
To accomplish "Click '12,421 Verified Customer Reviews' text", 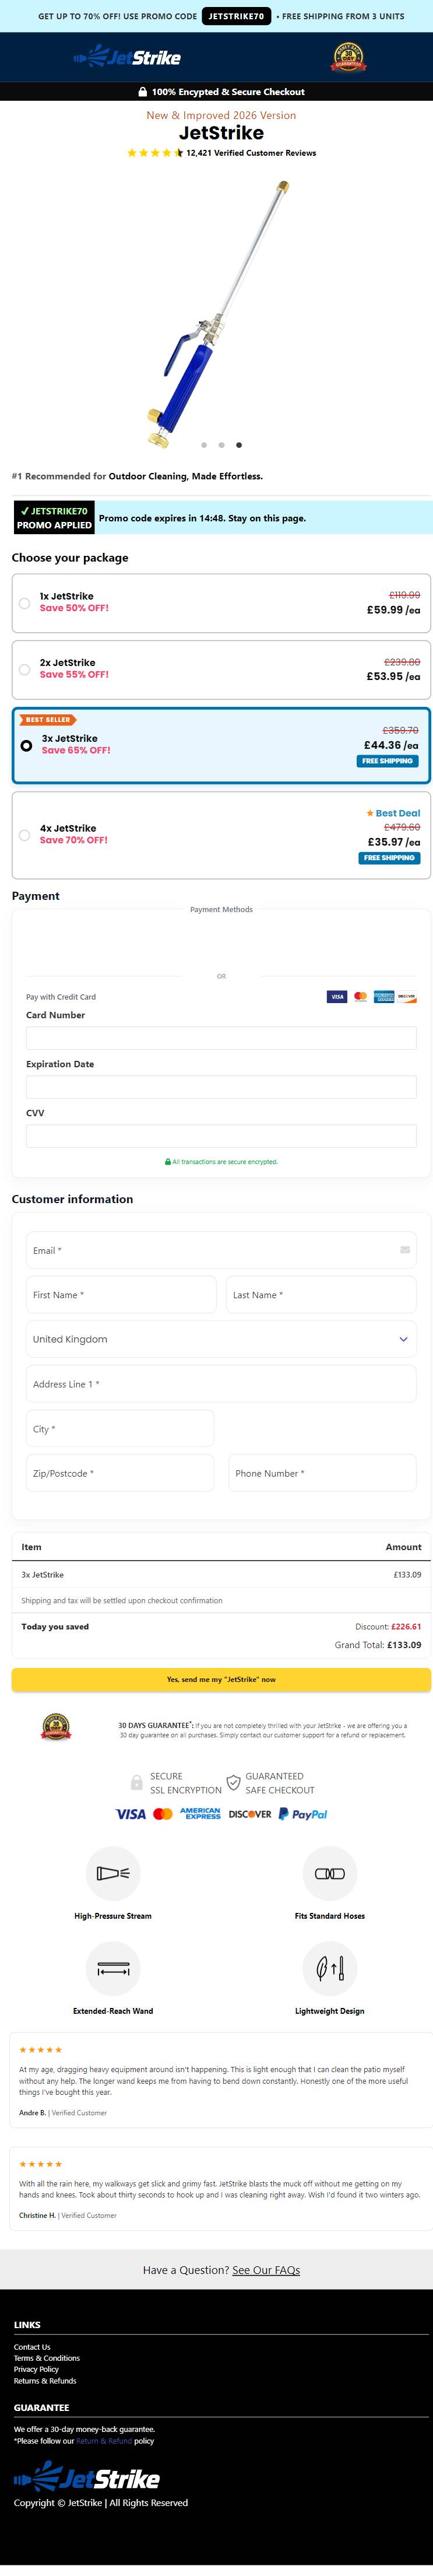I will (x=251, y=153).
